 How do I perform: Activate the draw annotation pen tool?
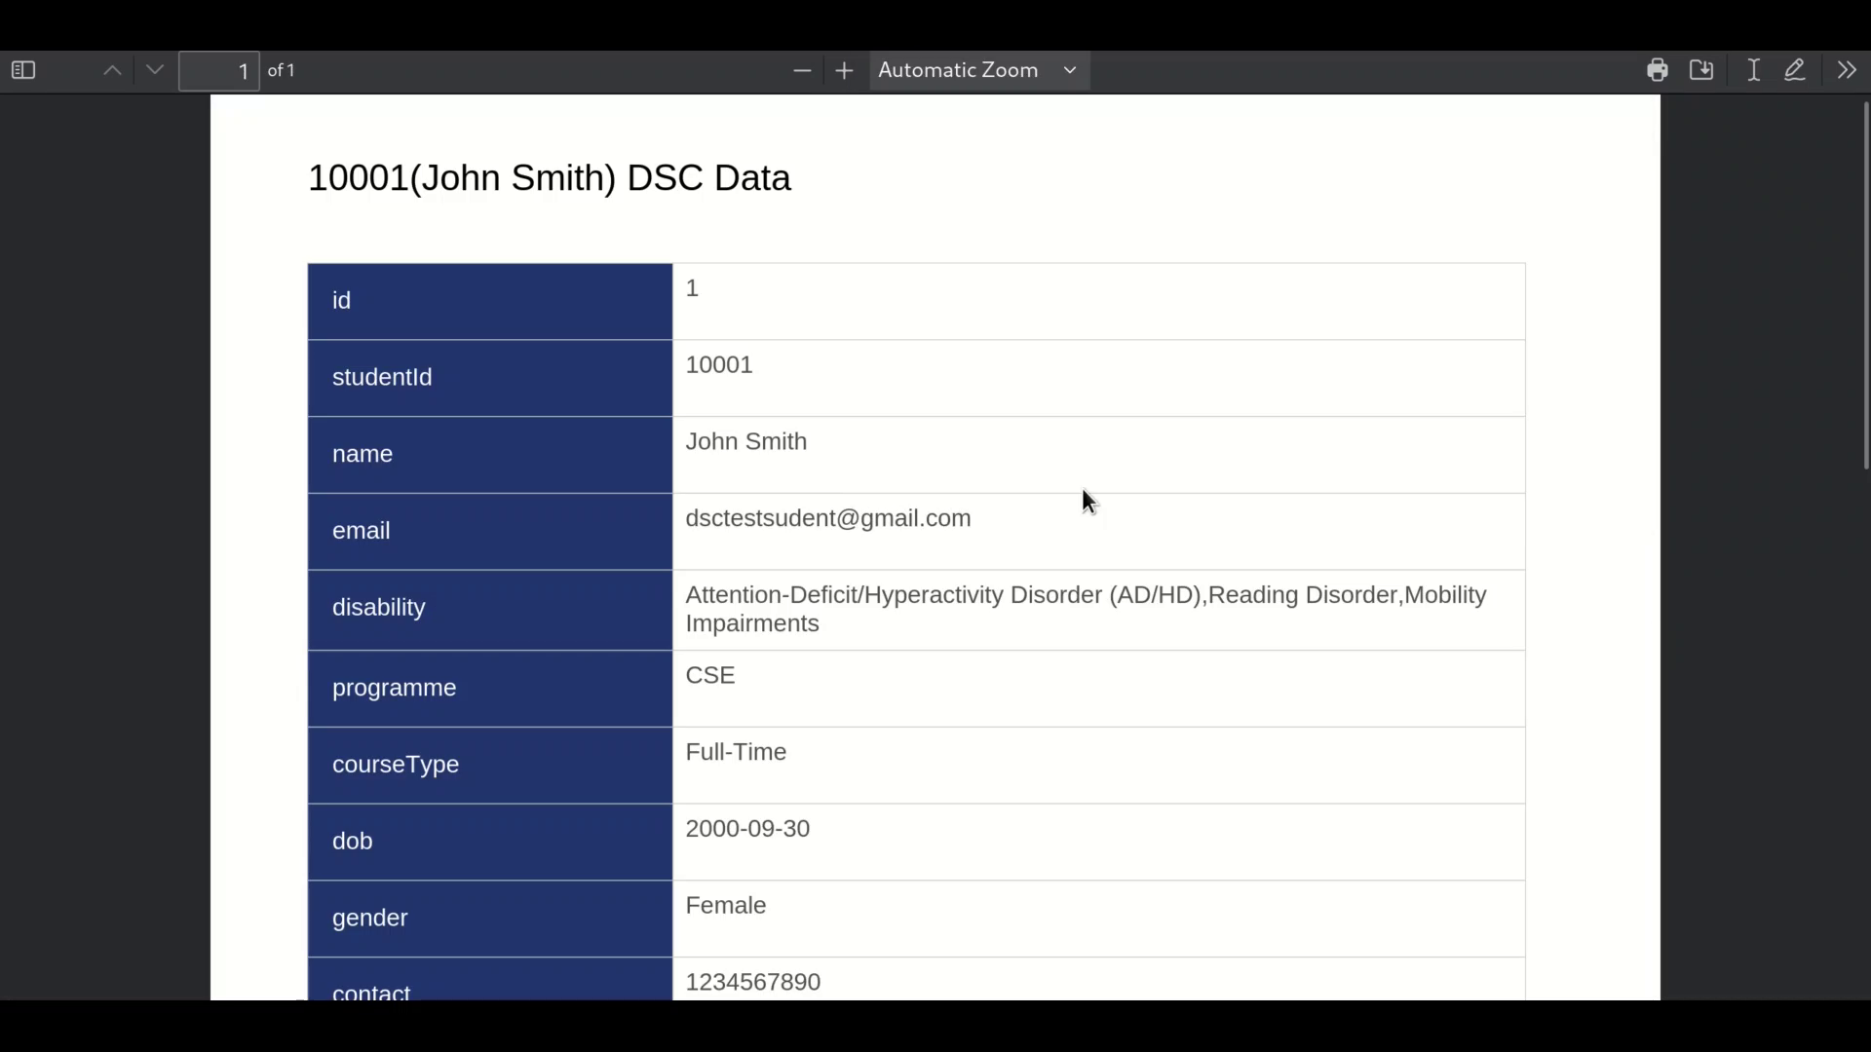tap(1796, 70)
